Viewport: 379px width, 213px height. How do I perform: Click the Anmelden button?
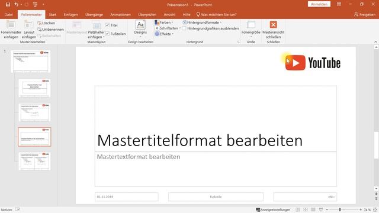[319, 4]
